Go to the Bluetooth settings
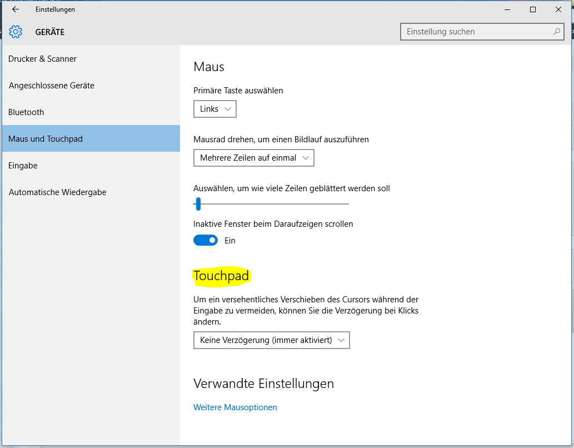This screenshot has width=574, height=448. tap(26, 112)
